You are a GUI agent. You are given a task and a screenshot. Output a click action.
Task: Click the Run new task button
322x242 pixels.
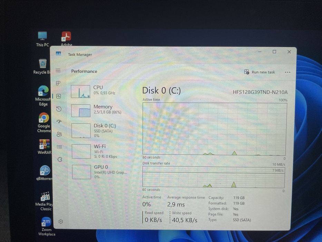[260, 72]
